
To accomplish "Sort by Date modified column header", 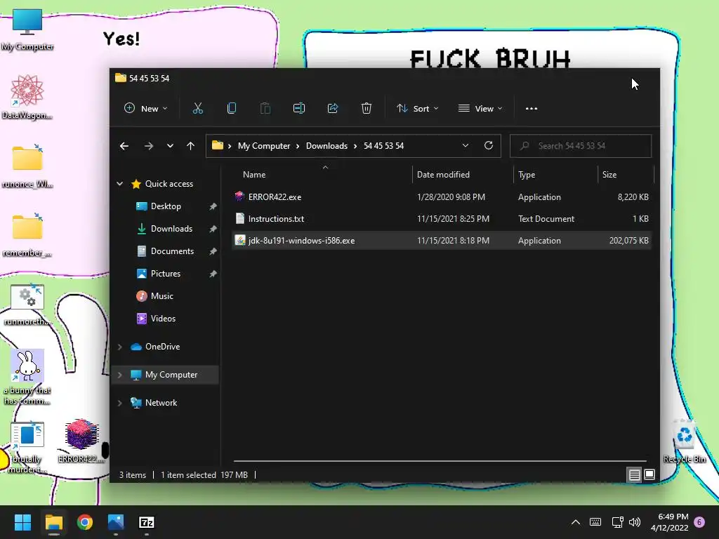I will click(463, 175).
